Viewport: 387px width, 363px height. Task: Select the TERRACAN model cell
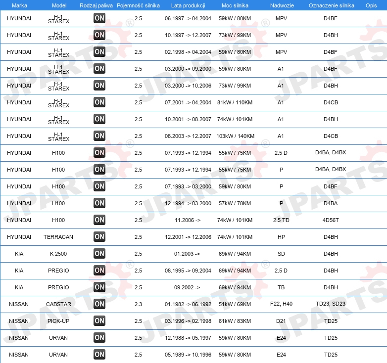tap(58, 237)
